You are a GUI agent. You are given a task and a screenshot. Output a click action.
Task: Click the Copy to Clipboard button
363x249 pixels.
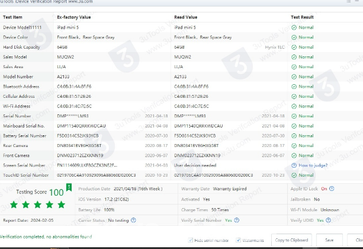(291, 240)
